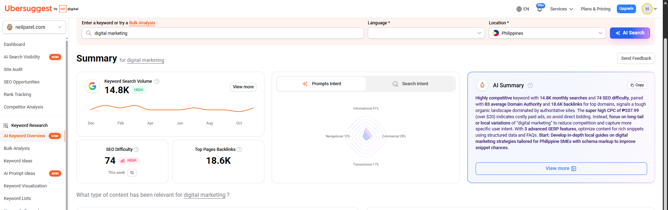The width and height of the screenshot is (668, 210).
Task: Click digital marketing link in content question
Action: [205, 195]
